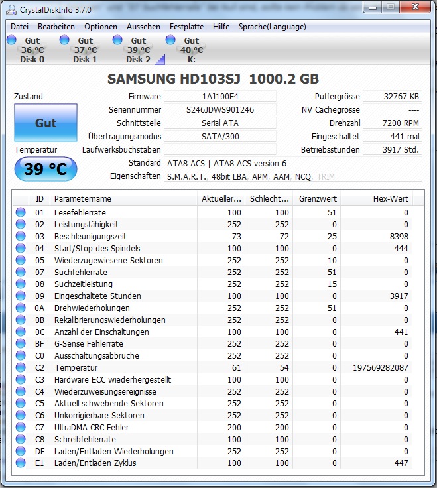Screen dimensions: 437x488
Task: Click the hex value 8398
Action: [x=399, y=236]
